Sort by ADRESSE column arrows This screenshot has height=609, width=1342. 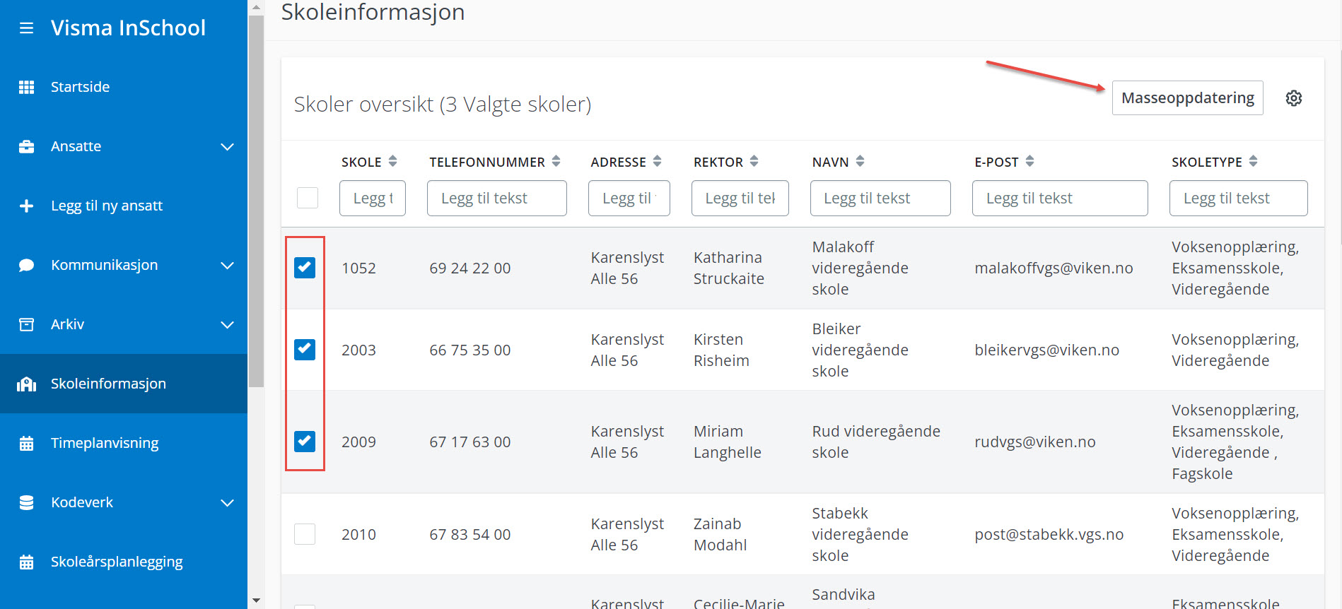tap(657, 161)
